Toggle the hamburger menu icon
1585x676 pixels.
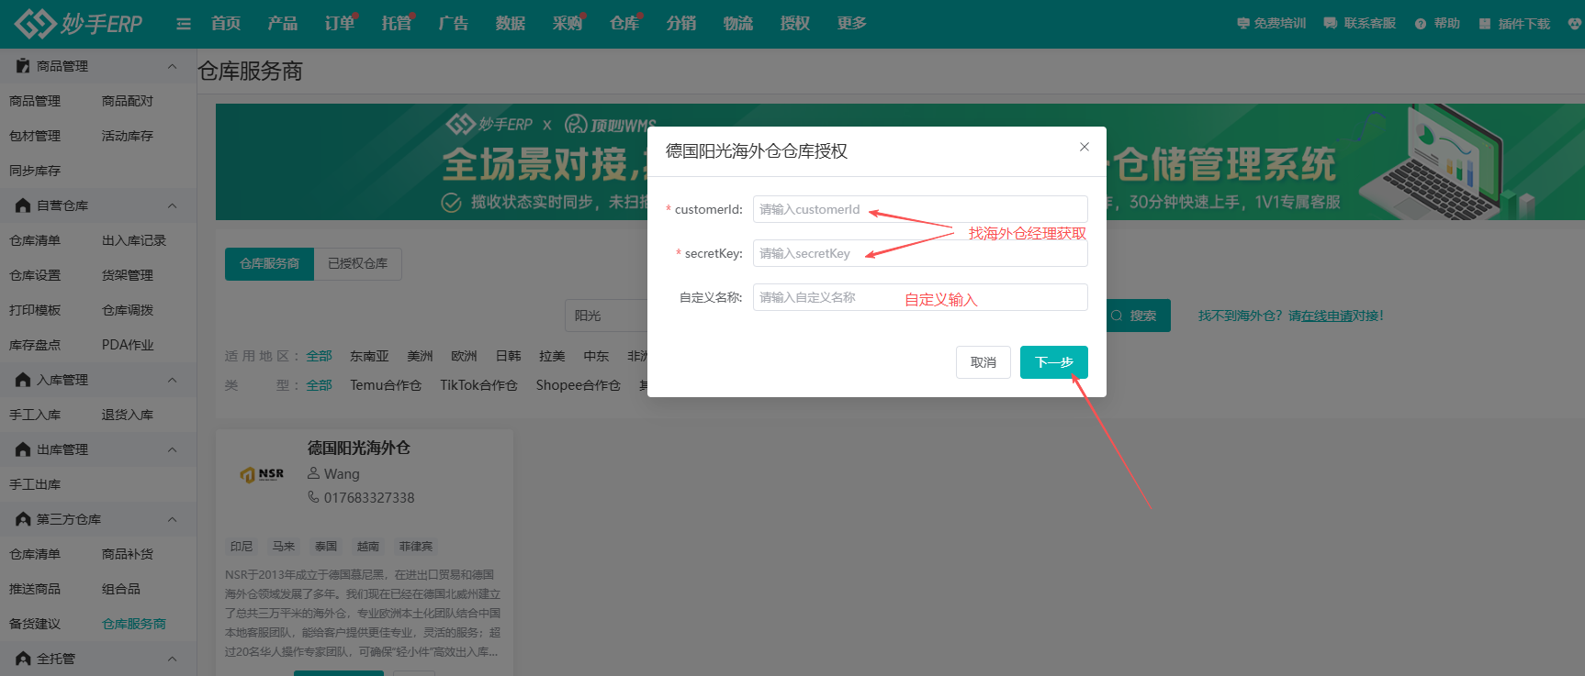click(x=184, y=24)
